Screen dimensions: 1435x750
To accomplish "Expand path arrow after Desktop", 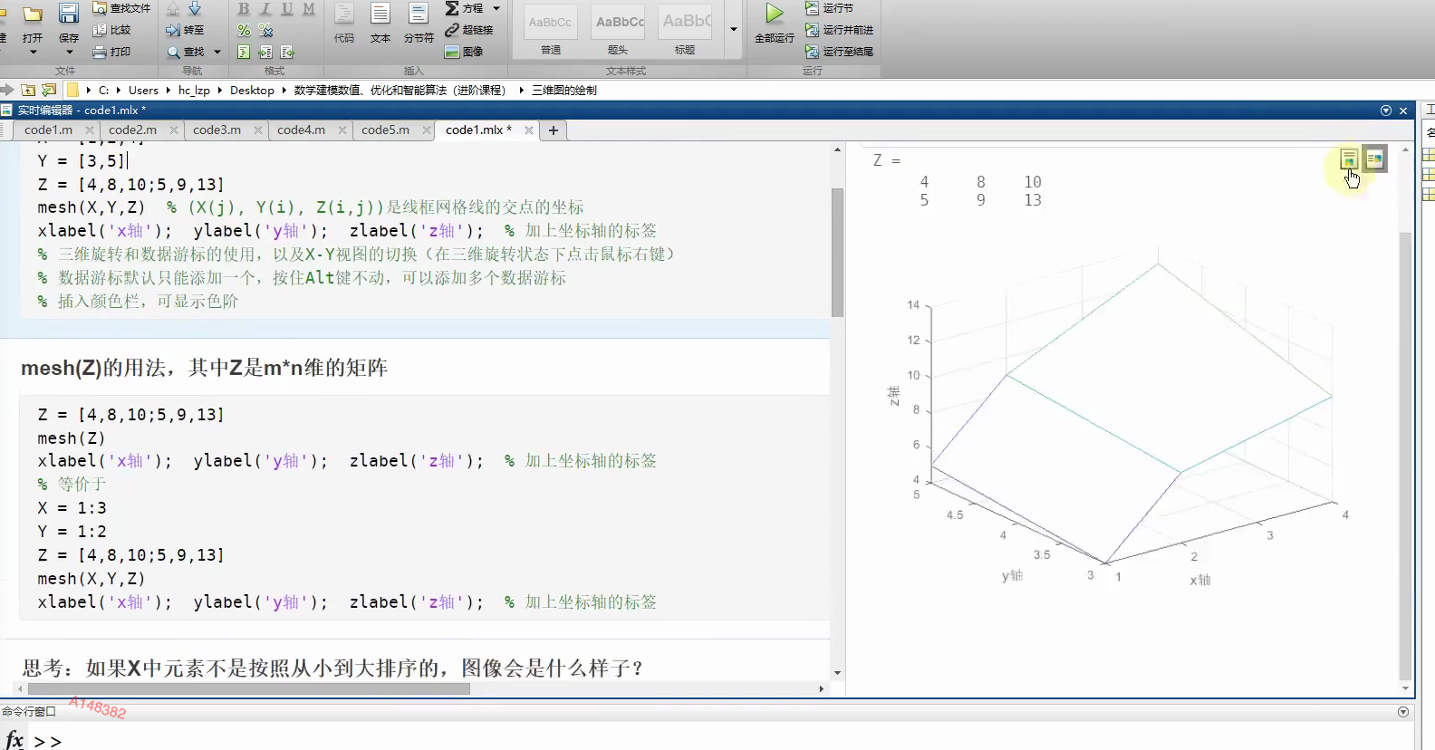I will point(284,90).
